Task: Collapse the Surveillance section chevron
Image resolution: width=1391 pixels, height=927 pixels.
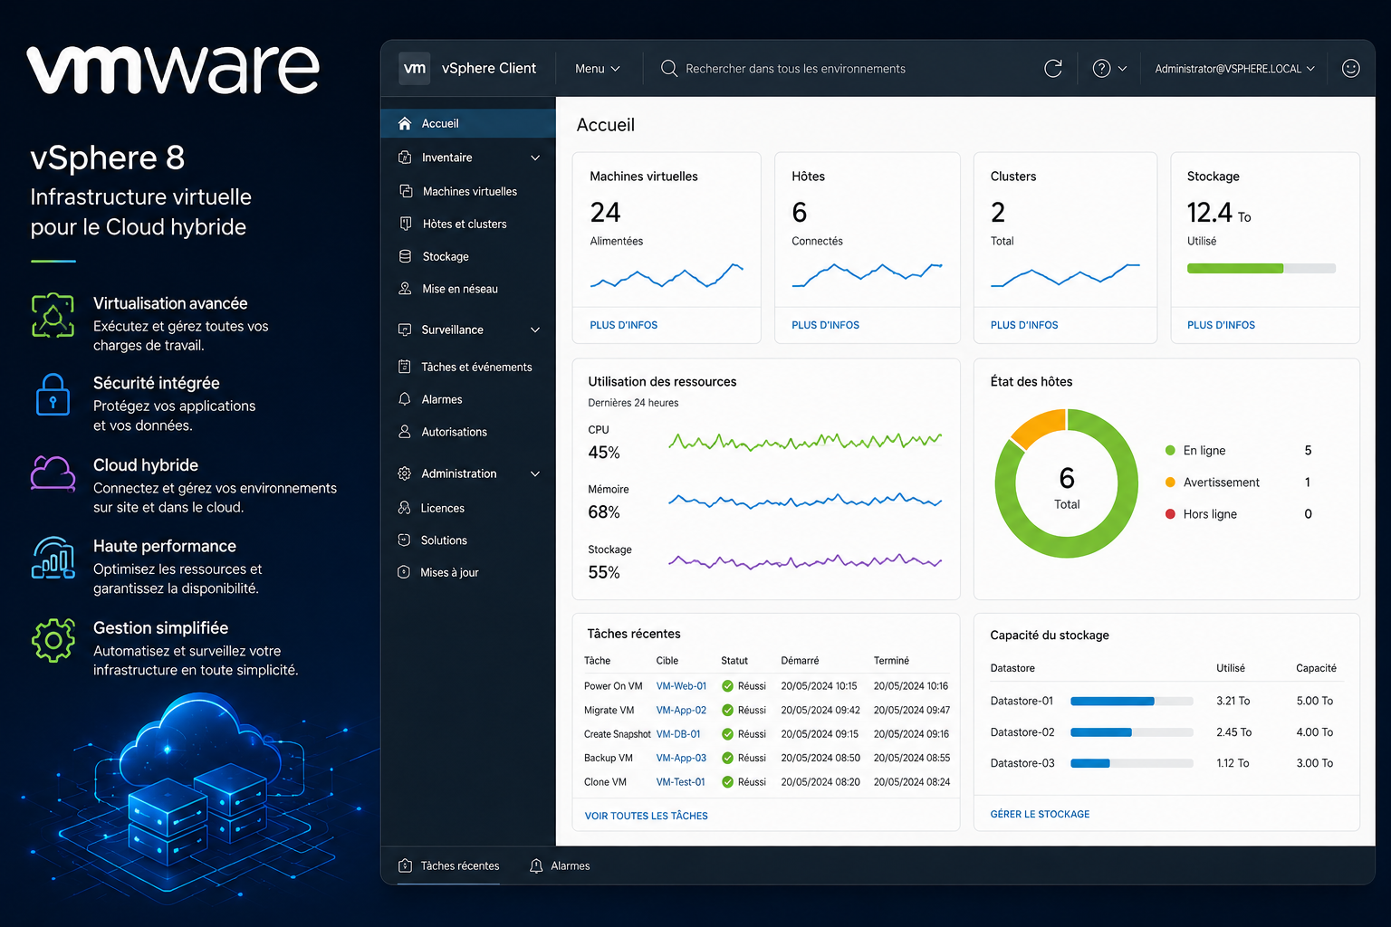Action: (x=535, y=330)
